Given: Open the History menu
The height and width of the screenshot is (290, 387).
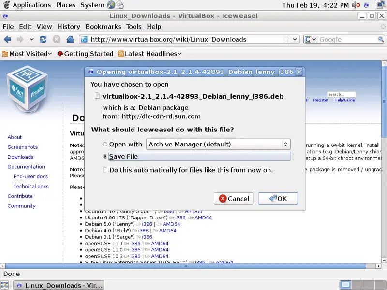Looking at the screenshot, I should [69, 27].
